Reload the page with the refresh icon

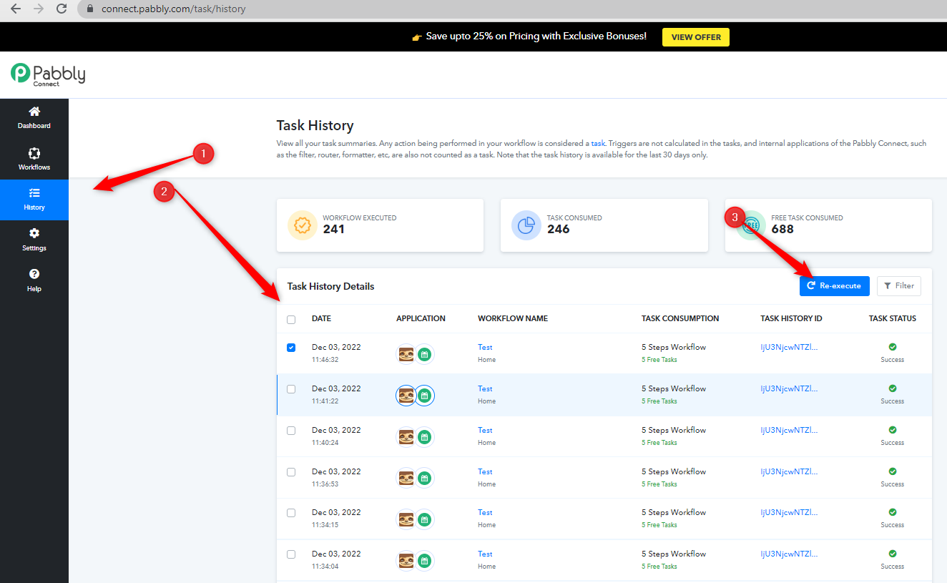(62, 9)
